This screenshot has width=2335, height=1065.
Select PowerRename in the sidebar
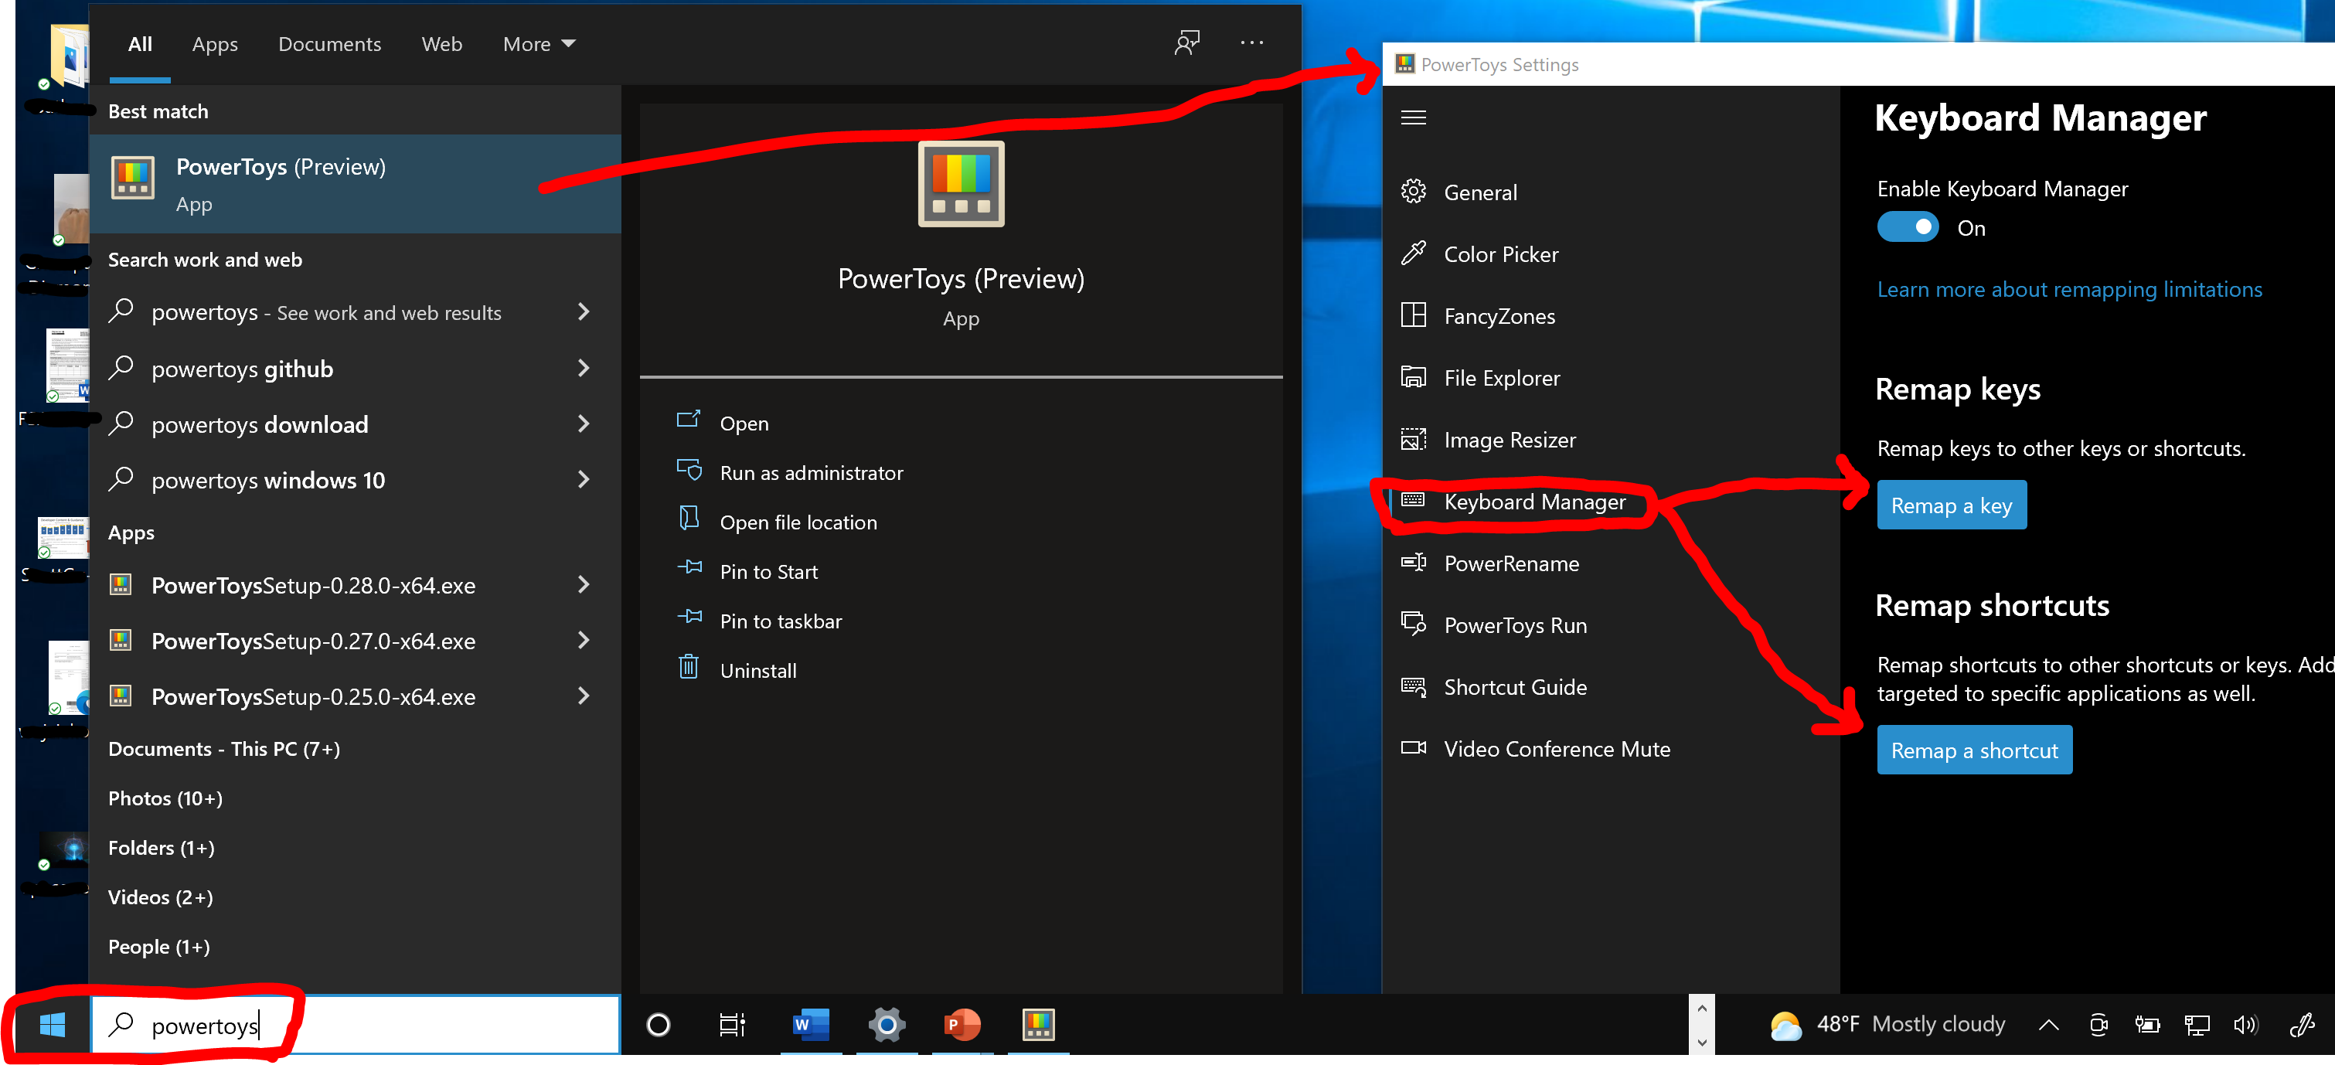tap(1512, 563)
